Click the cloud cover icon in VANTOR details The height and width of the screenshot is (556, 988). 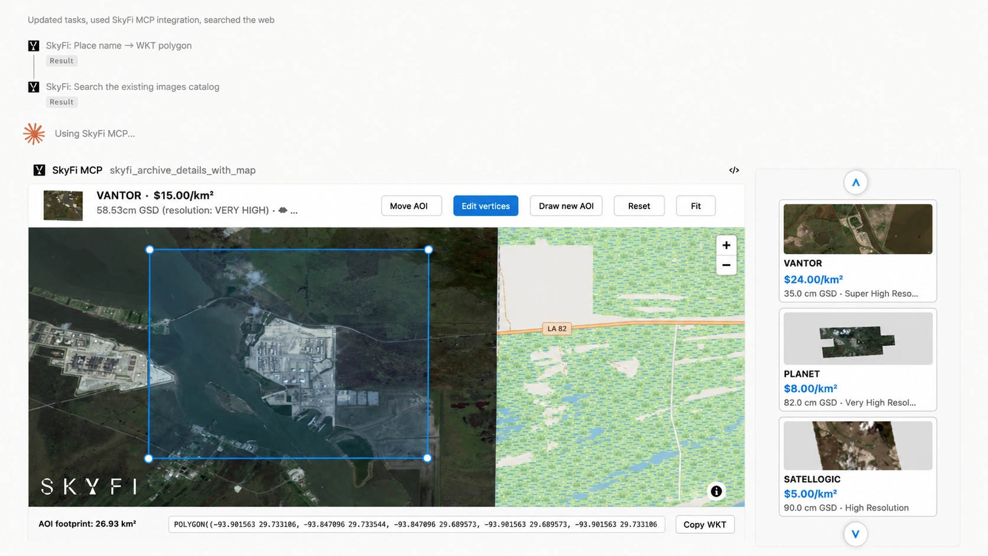tap(283, 210)
